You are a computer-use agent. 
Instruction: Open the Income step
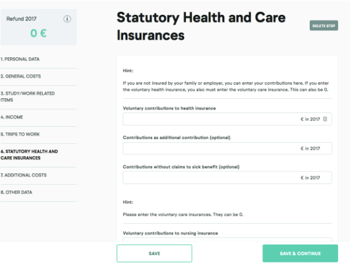[x=11, y=117]
